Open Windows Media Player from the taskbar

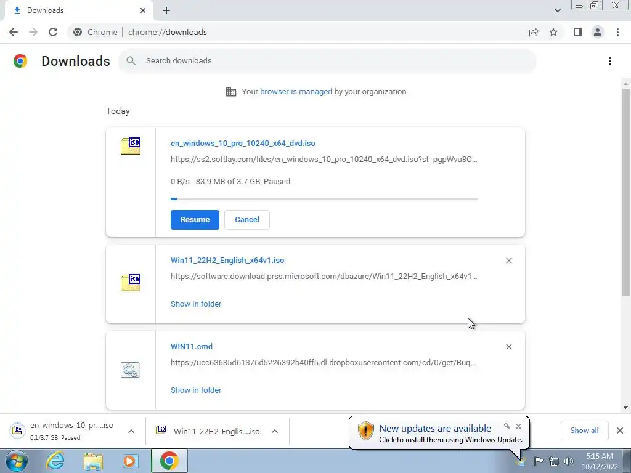[130, 461]
